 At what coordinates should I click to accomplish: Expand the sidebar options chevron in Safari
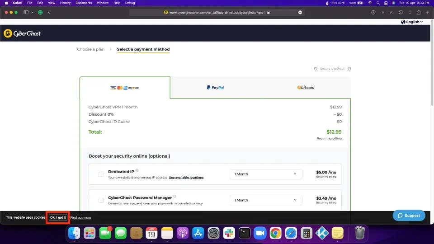coord(33,13)
